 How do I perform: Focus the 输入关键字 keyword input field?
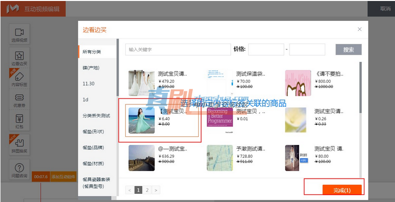point(178,50)
